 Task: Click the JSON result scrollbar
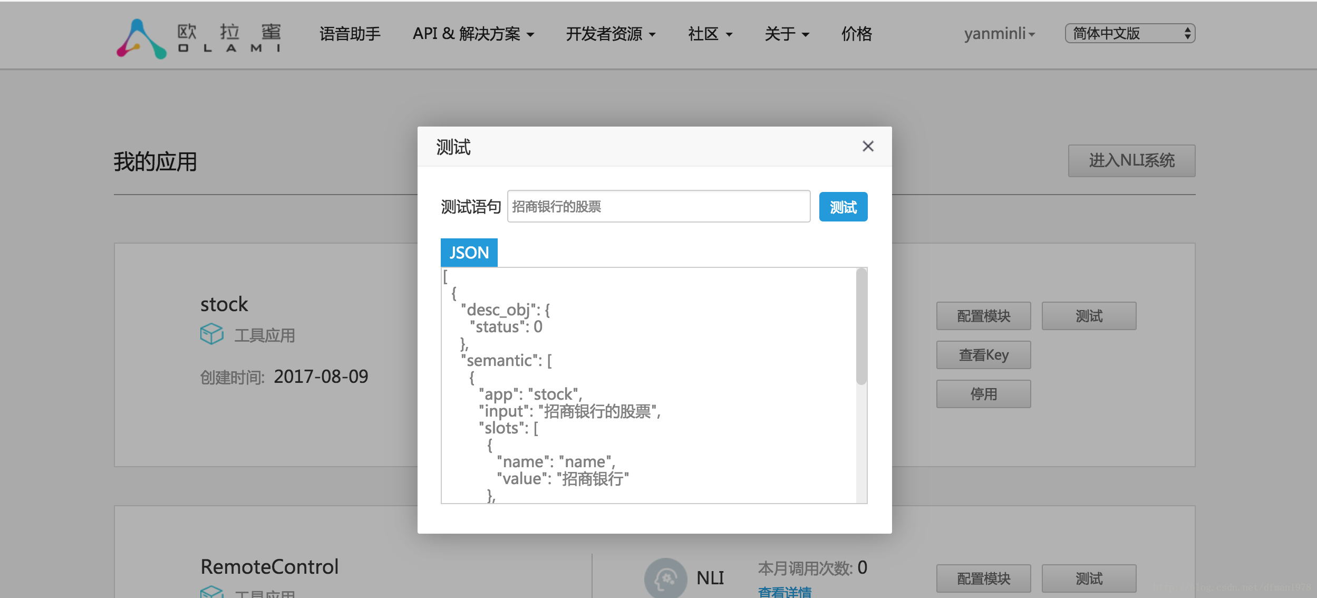(x=861, y=327)
